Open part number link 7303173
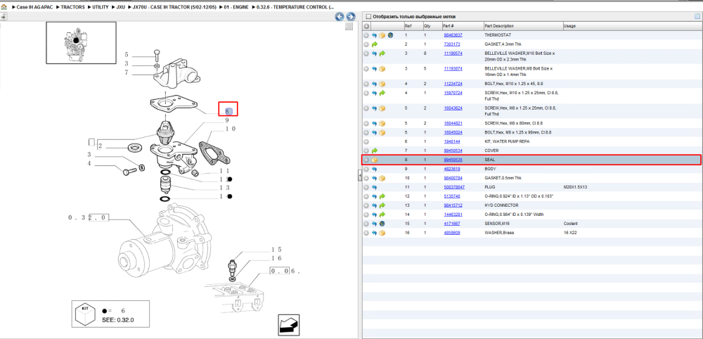 point(451,44)
